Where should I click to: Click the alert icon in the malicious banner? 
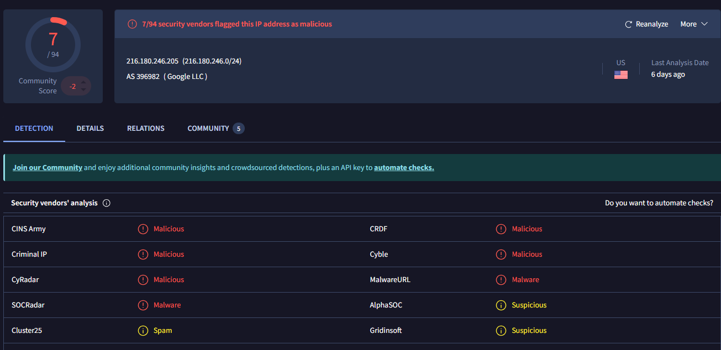[x=132, y=24]
